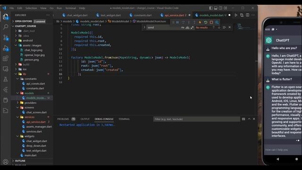Expand the replace field chevron

(x=144, y=27)
